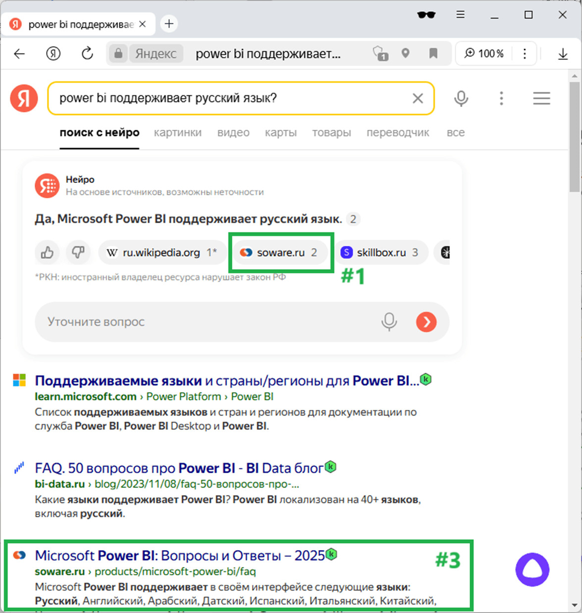
Task: Open 'Microsoft Power BI: Вопросы и Ответы – 2025'
Action: coord(180,556)
